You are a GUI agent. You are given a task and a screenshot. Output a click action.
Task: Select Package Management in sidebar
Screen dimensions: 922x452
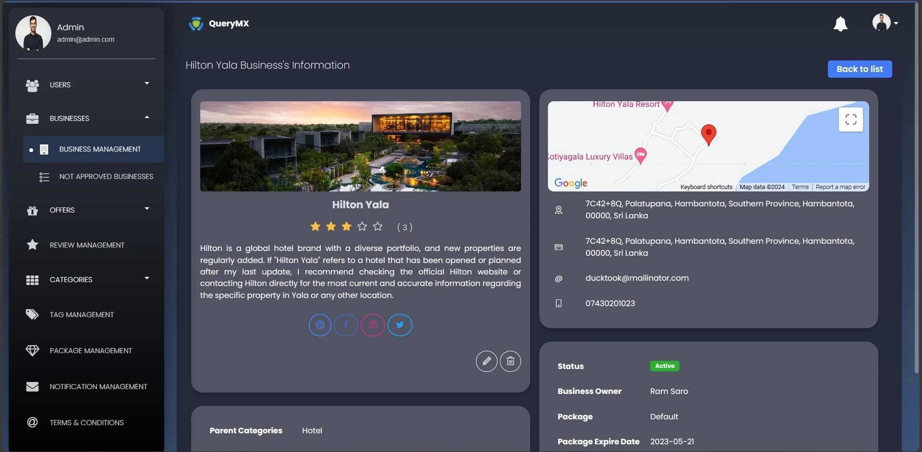pos(90,351)
